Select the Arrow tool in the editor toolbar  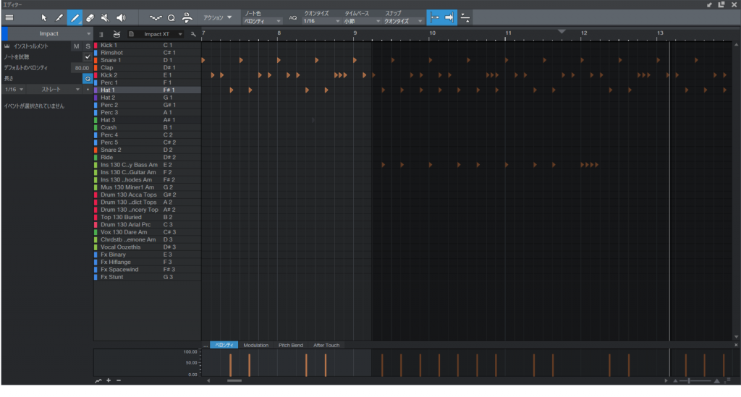click(x=44, y=17)
